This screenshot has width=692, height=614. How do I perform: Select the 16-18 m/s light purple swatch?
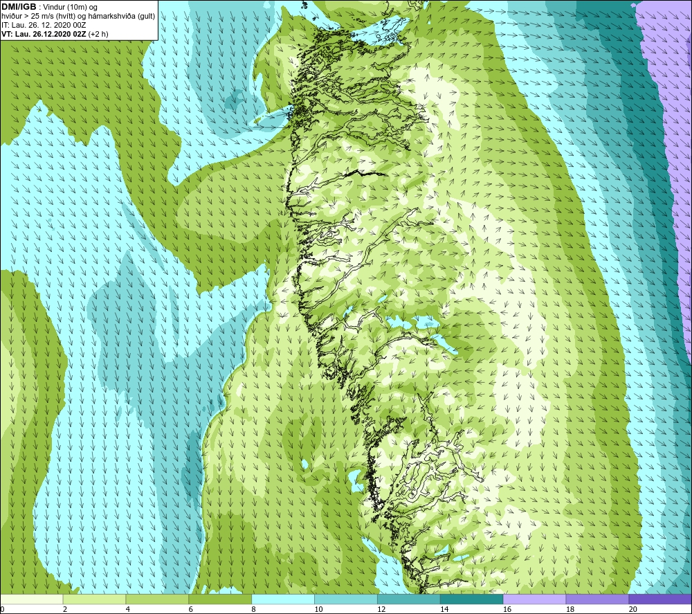point(534,599)
